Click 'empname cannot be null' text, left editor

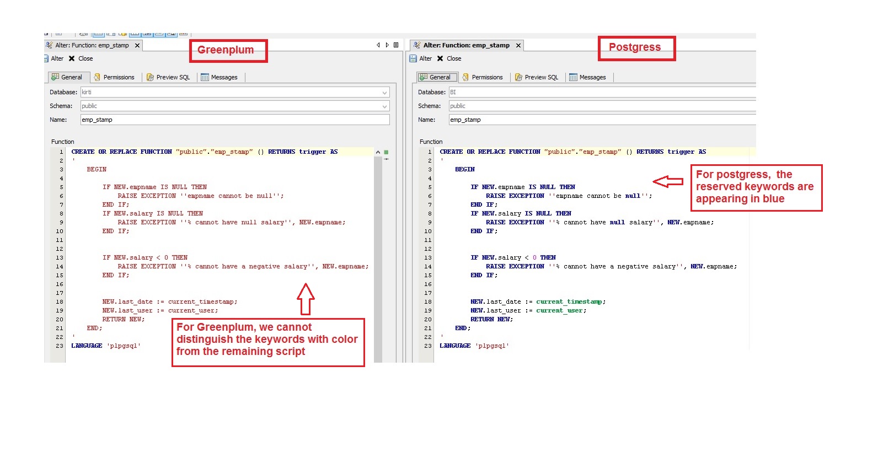(230, 196)
